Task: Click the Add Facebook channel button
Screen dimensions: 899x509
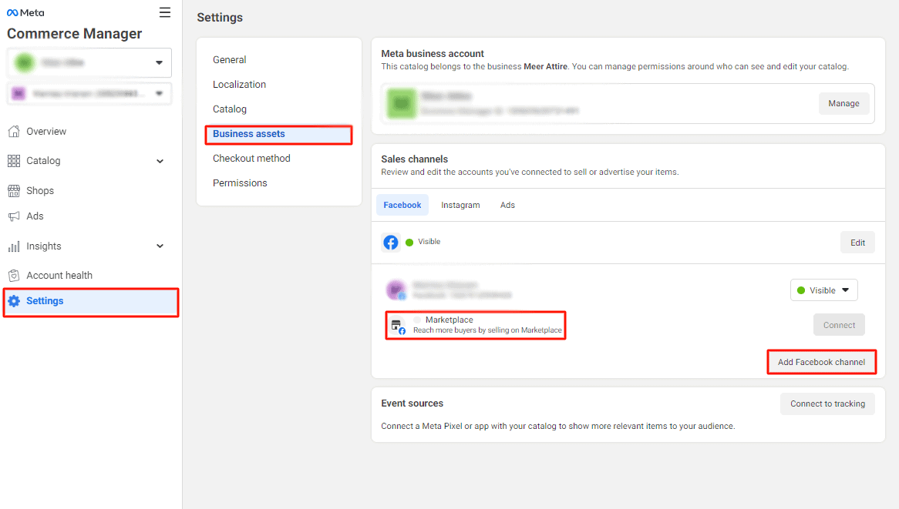Action: point(821,361)
